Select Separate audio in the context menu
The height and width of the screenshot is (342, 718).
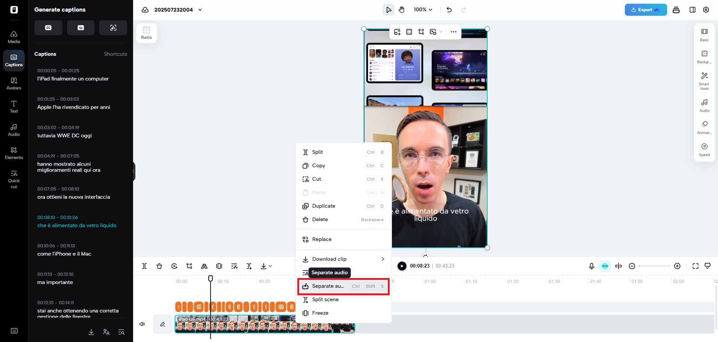(344, 286)
